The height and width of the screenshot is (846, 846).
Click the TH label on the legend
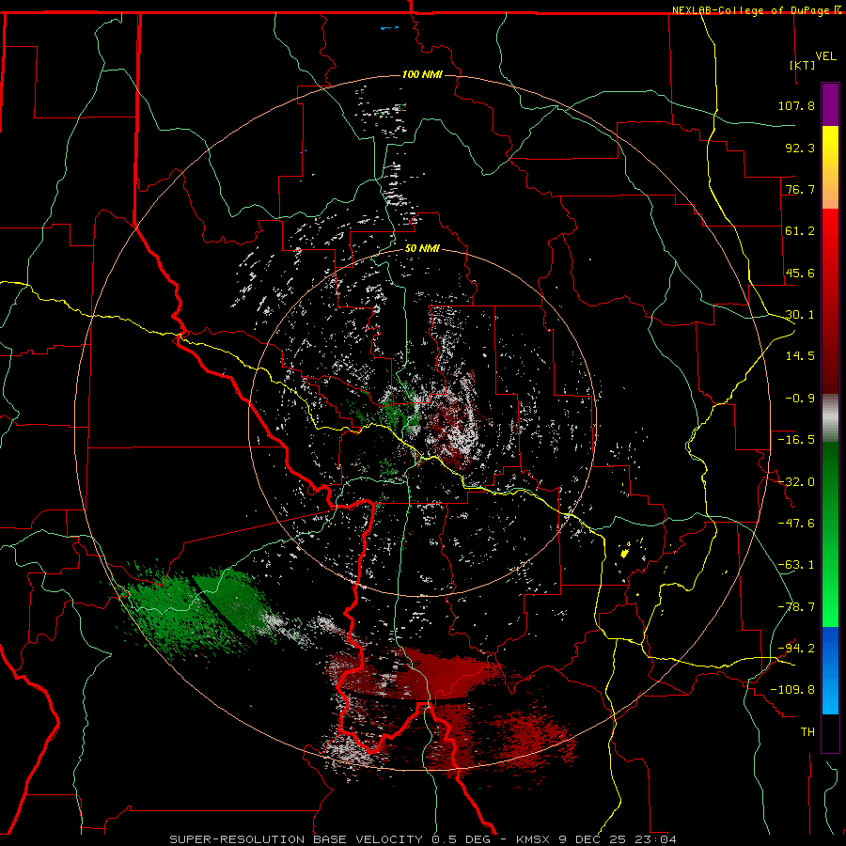point(807,732)
